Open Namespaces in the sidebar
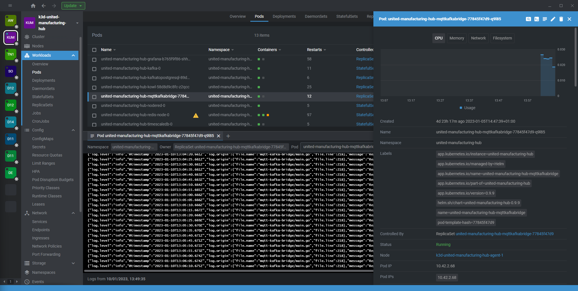Image resolution: width=578 pixels, height=291 pixels. 43,272
